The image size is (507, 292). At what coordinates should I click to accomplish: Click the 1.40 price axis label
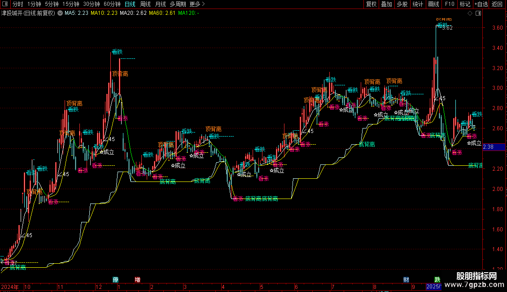(x=497, y=249)
